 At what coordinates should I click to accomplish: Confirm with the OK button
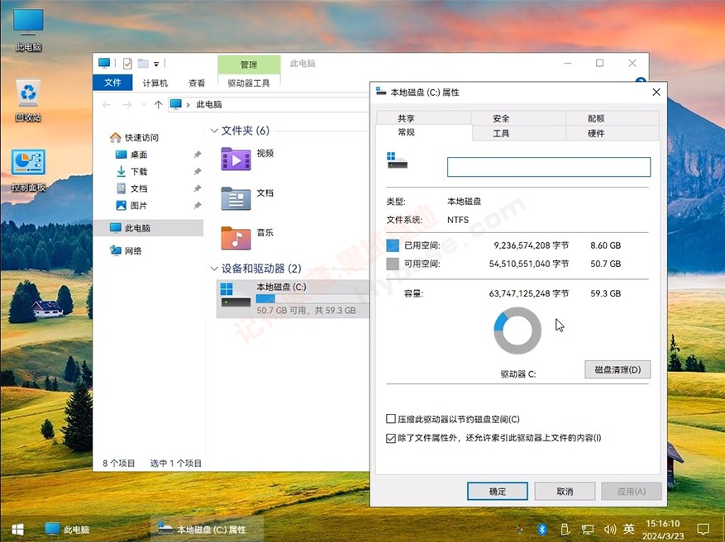tap(498, 491)
